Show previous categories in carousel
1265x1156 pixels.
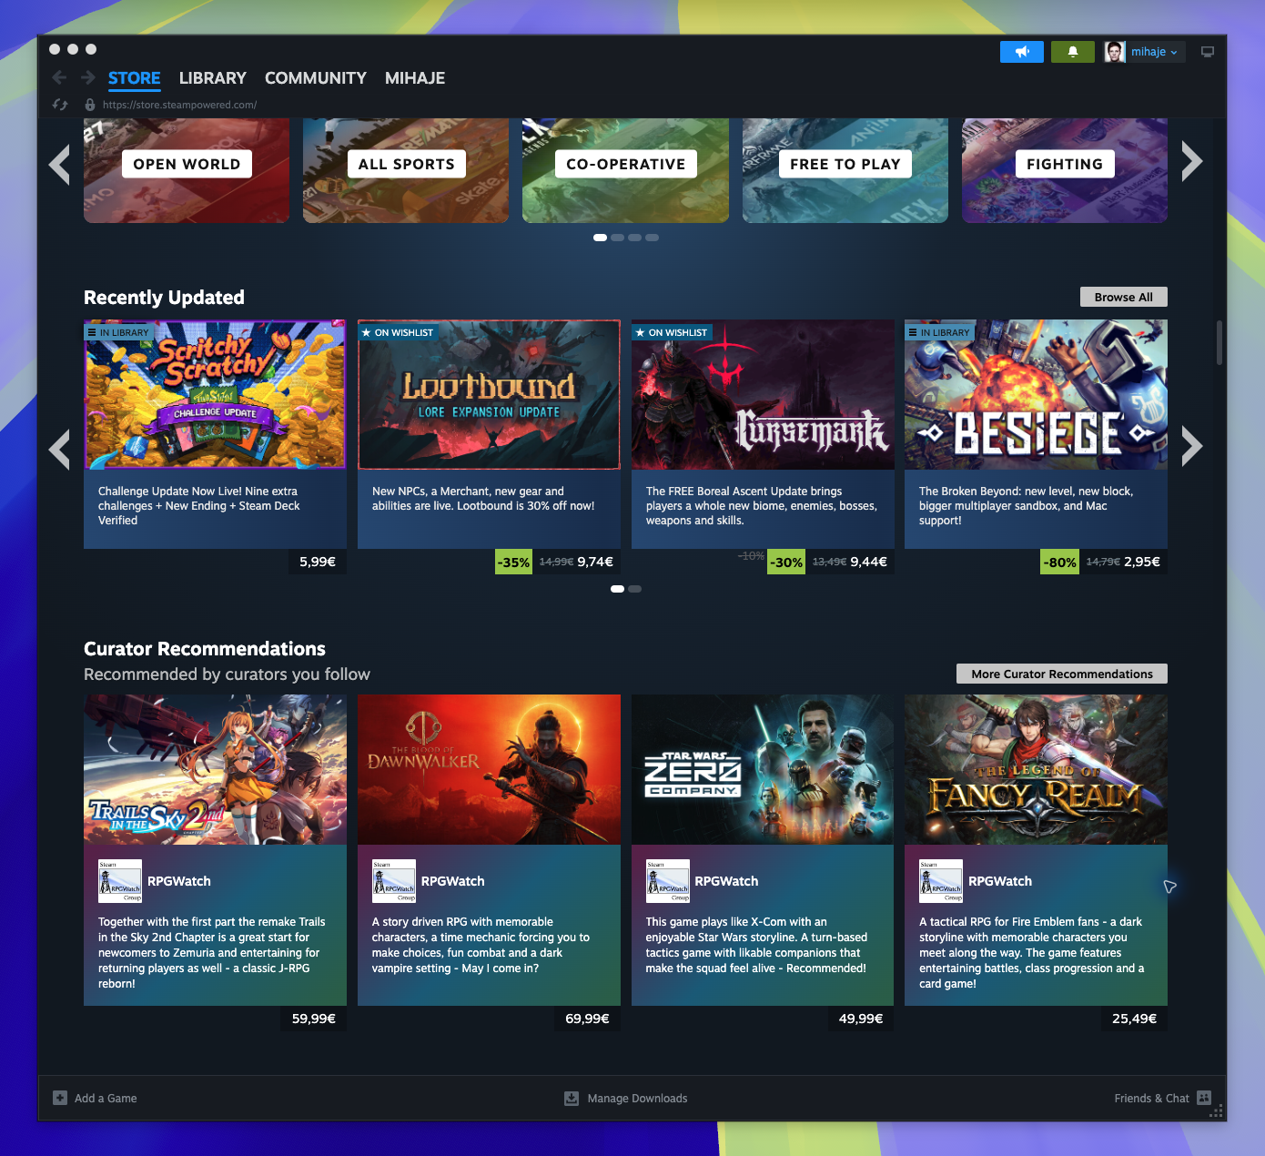(60, 164)
